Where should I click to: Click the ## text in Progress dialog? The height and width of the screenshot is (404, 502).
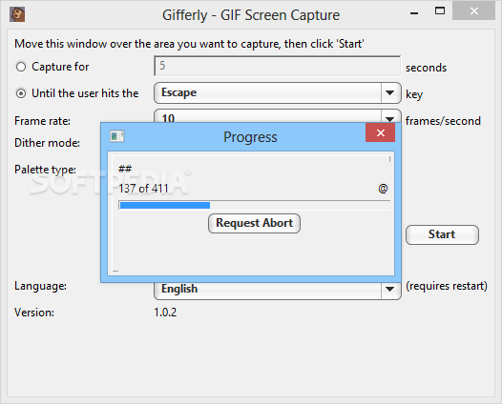125,169
